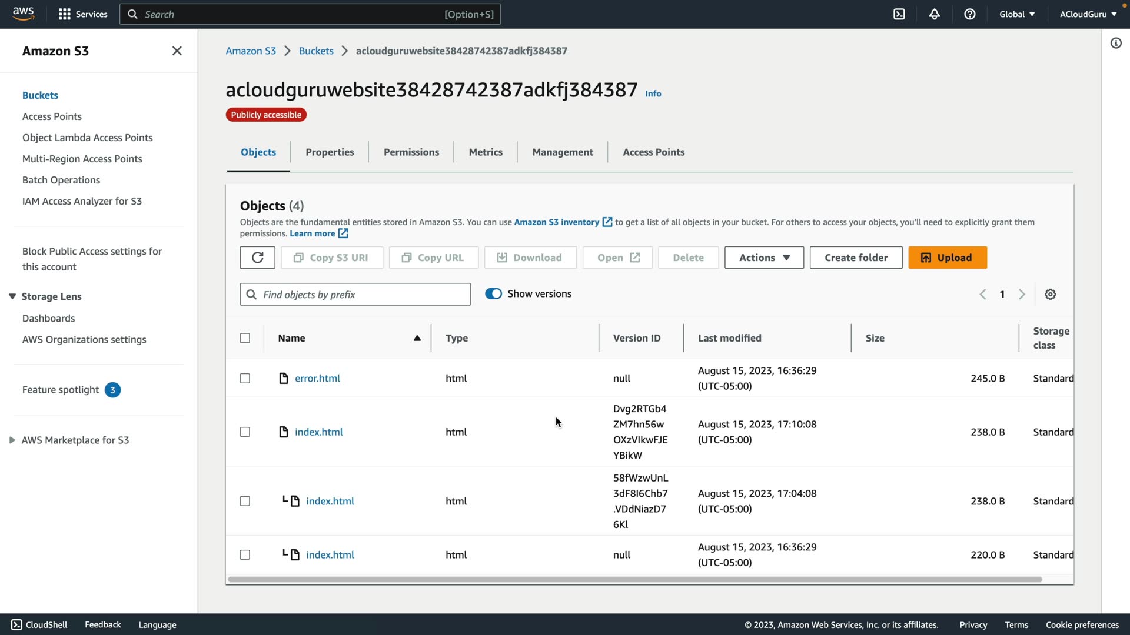Open the Services grid menu icon
1130x635 pixels.
click(x=65, y=14)
